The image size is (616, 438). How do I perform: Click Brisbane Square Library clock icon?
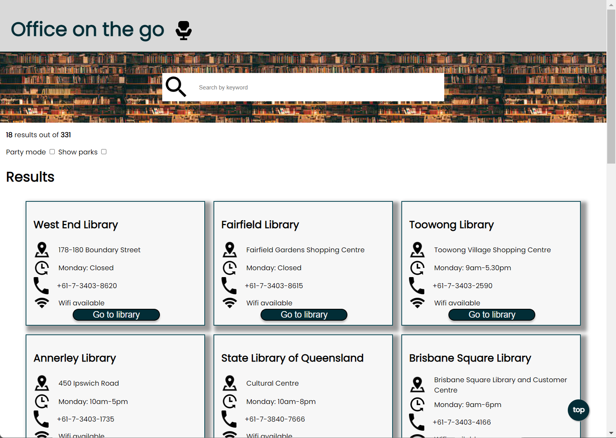click(x=417, y=404)
